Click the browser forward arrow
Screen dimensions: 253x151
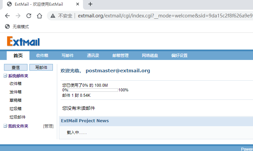(18, 16)
